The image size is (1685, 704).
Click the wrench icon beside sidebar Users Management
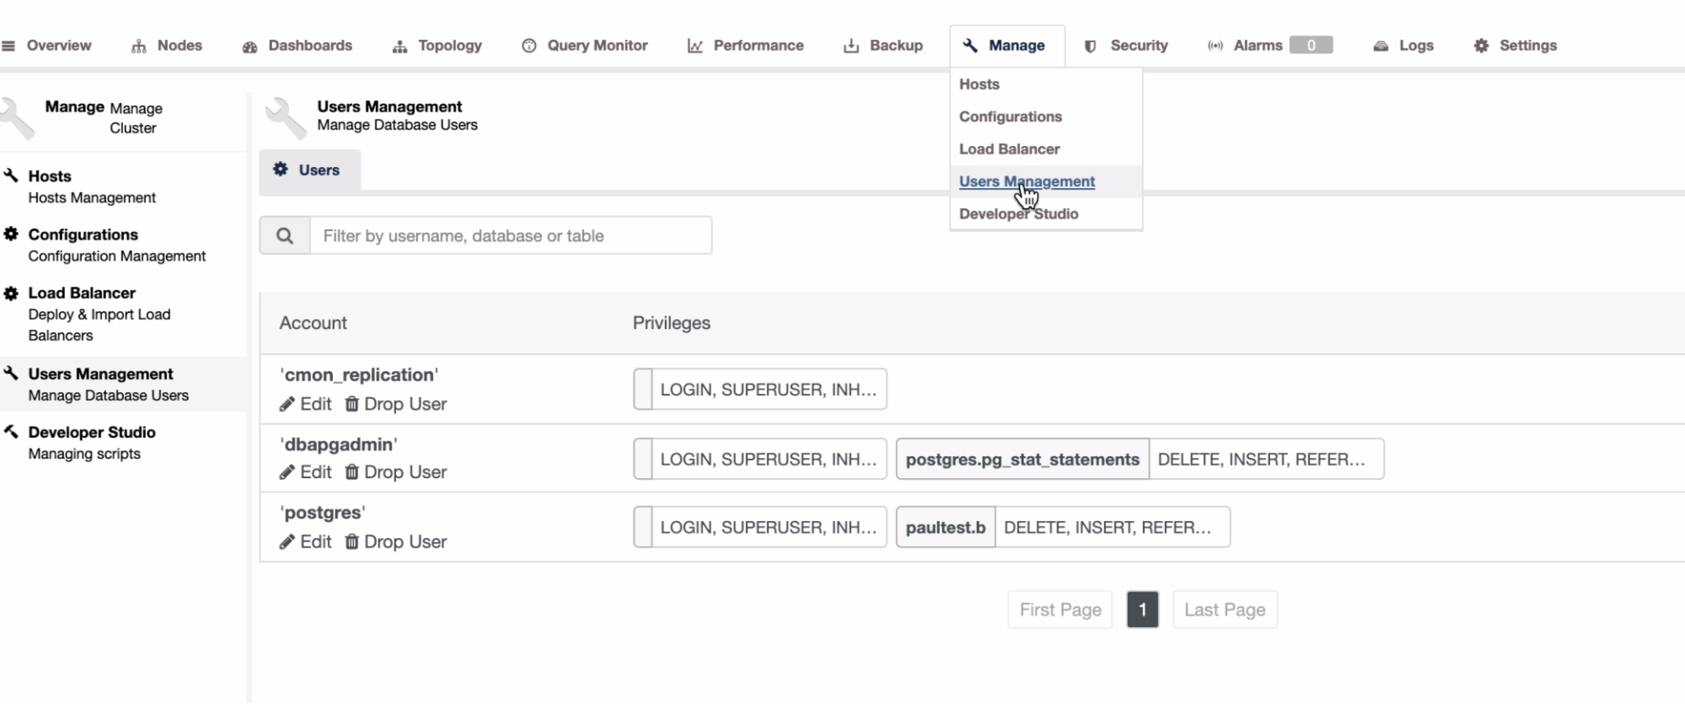pyautogui.click(x=11, y=373)
